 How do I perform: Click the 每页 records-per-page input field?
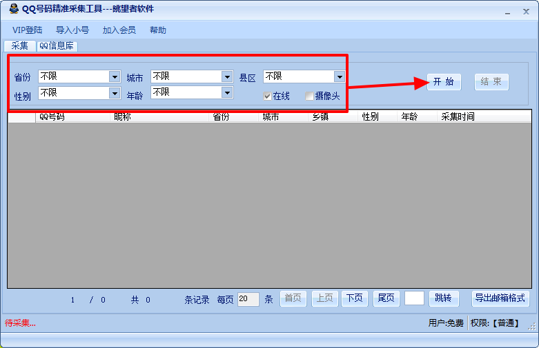tap(248, 299)
